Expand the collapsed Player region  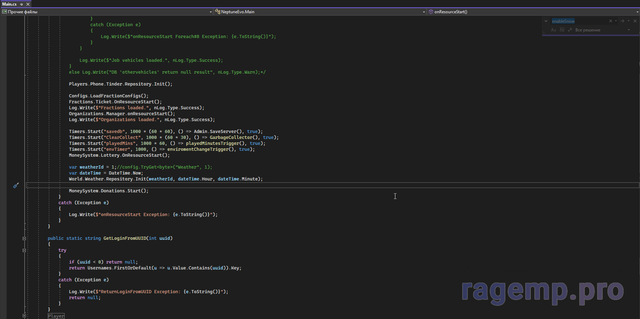pos(24,316)
